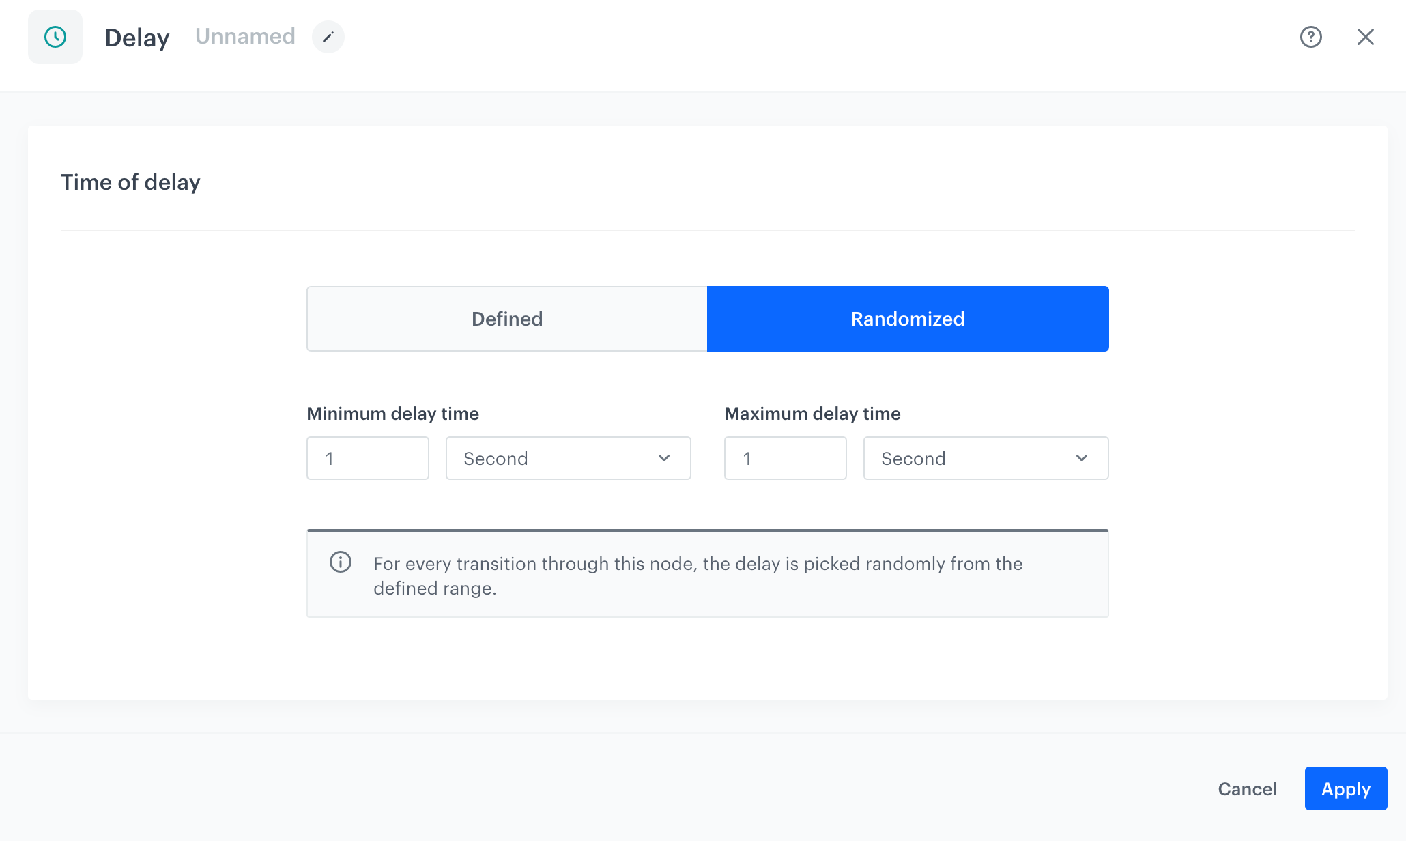Click chevron arrow of minimum Second dropdown
The image size is (1406, 841).
pos(664,458)
